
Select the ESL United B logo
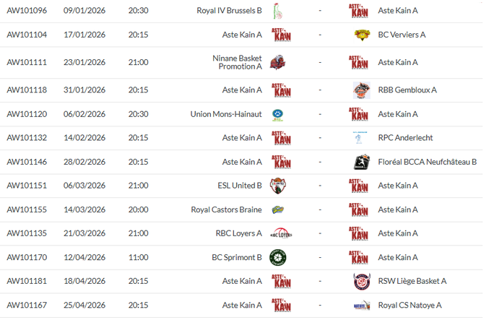(277, 186)
